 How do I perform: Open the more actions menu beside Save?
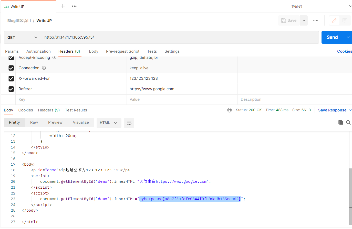[315, 20]
